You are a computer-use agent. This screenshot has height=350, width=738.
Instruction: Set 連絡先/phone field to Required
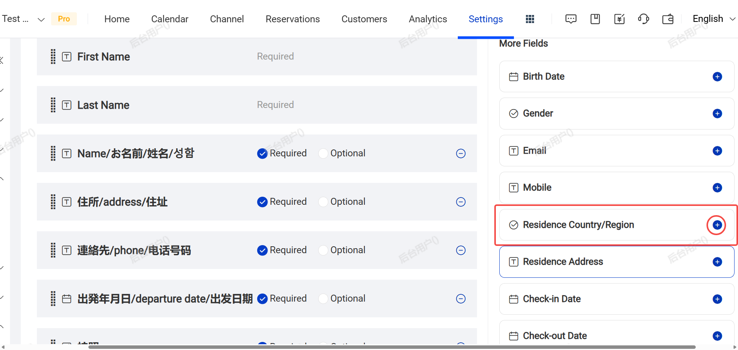[x=262, y=250]
